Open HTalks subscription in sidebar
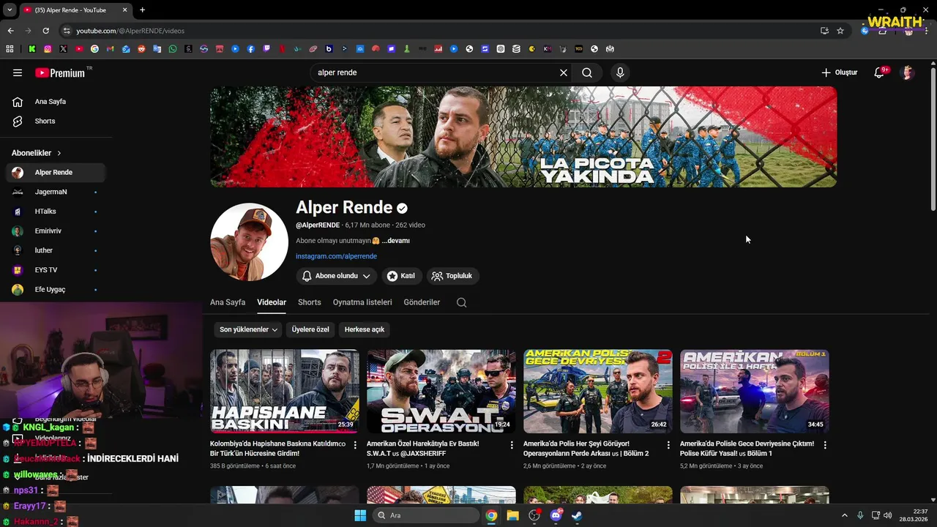937x527 pixels. (56, 212)
